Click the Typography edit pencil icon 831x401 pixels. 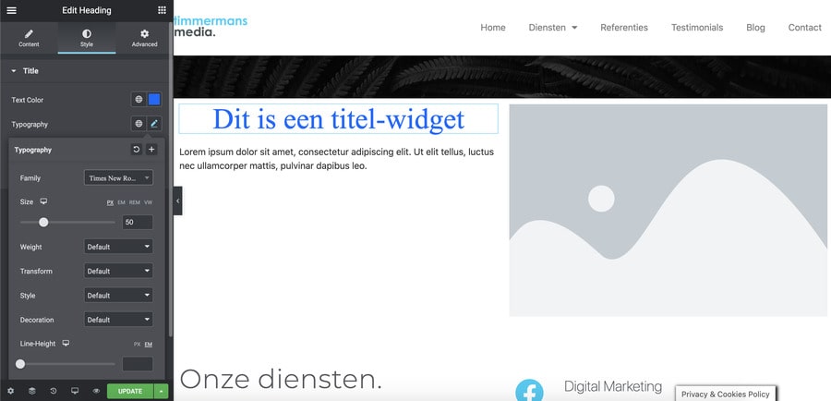click(x=154, y=124)
